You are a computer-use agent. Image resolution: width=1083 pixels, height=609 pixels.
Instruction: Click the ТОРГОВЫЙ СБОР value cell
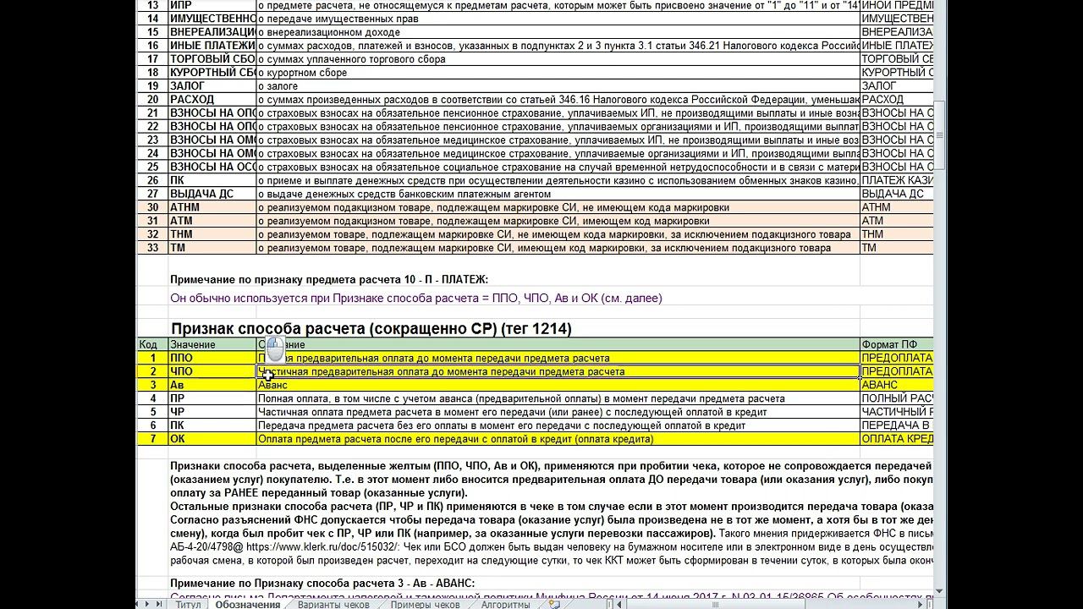[212, 59]
